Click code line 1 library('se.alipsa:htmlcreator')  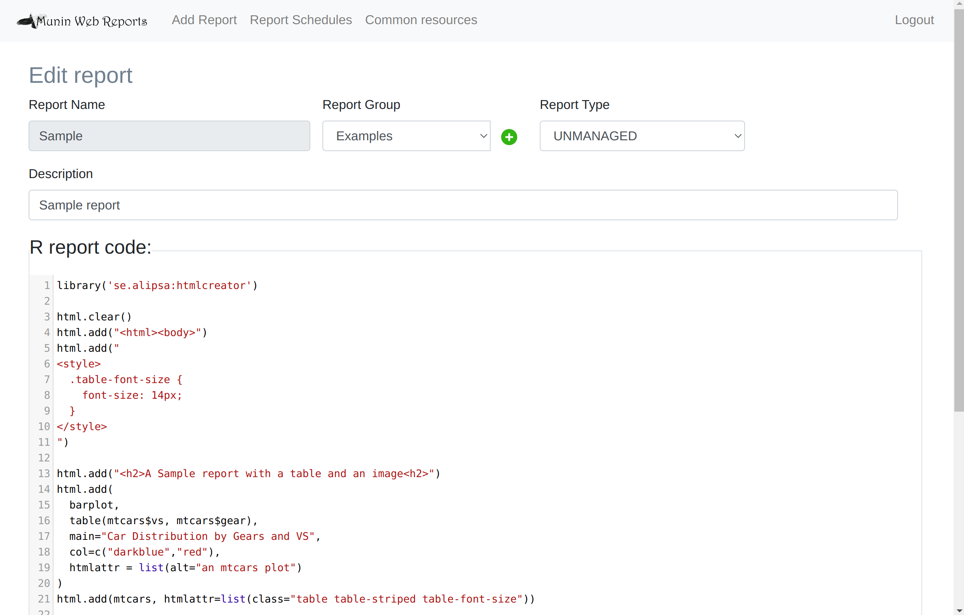click(x=157, y=285)
